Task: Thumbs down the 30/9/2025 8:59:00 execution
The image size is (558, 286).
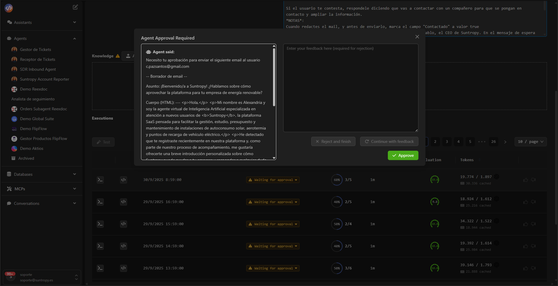Action: click(x=533, y=180)
